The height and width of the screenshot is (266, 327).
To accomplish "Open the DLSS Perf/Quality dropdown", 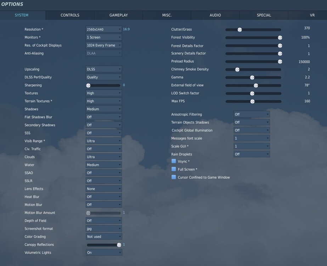I will [103, 77].
